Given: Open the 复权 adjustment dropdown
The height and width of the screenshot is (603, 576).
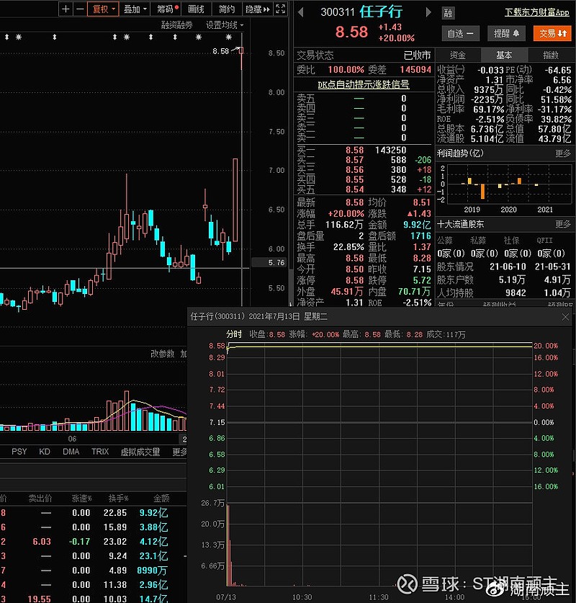Looking at the screenshot, I should tap(104, 9).
